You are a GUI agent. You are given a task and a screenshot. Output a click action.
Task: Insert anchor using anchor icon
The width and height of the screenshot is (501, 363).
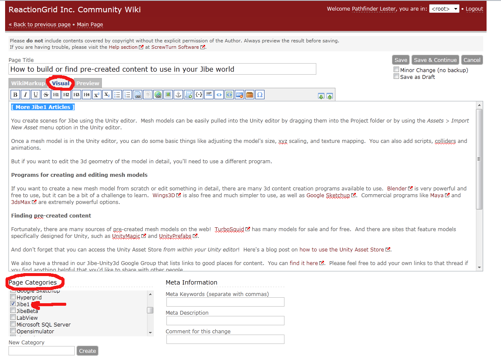178,95
